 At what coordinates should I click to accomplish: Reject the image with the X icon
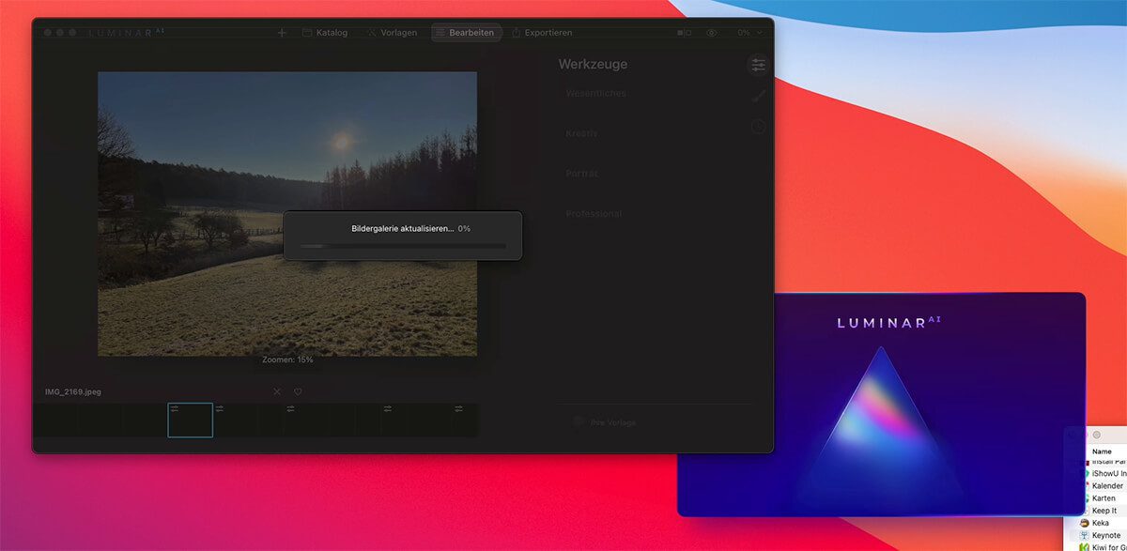277,391
